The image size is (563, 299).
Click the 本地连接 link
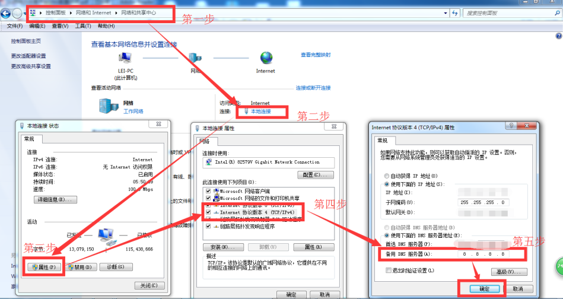pyautogui.click(x=260, y=112)
